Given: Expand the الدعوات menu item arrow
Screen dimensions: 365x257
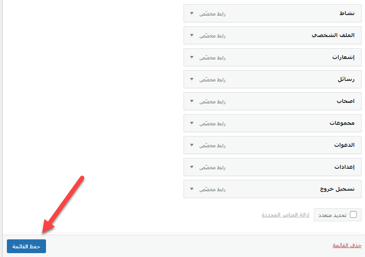Looking at the screenshot, I should coord(192,145).
